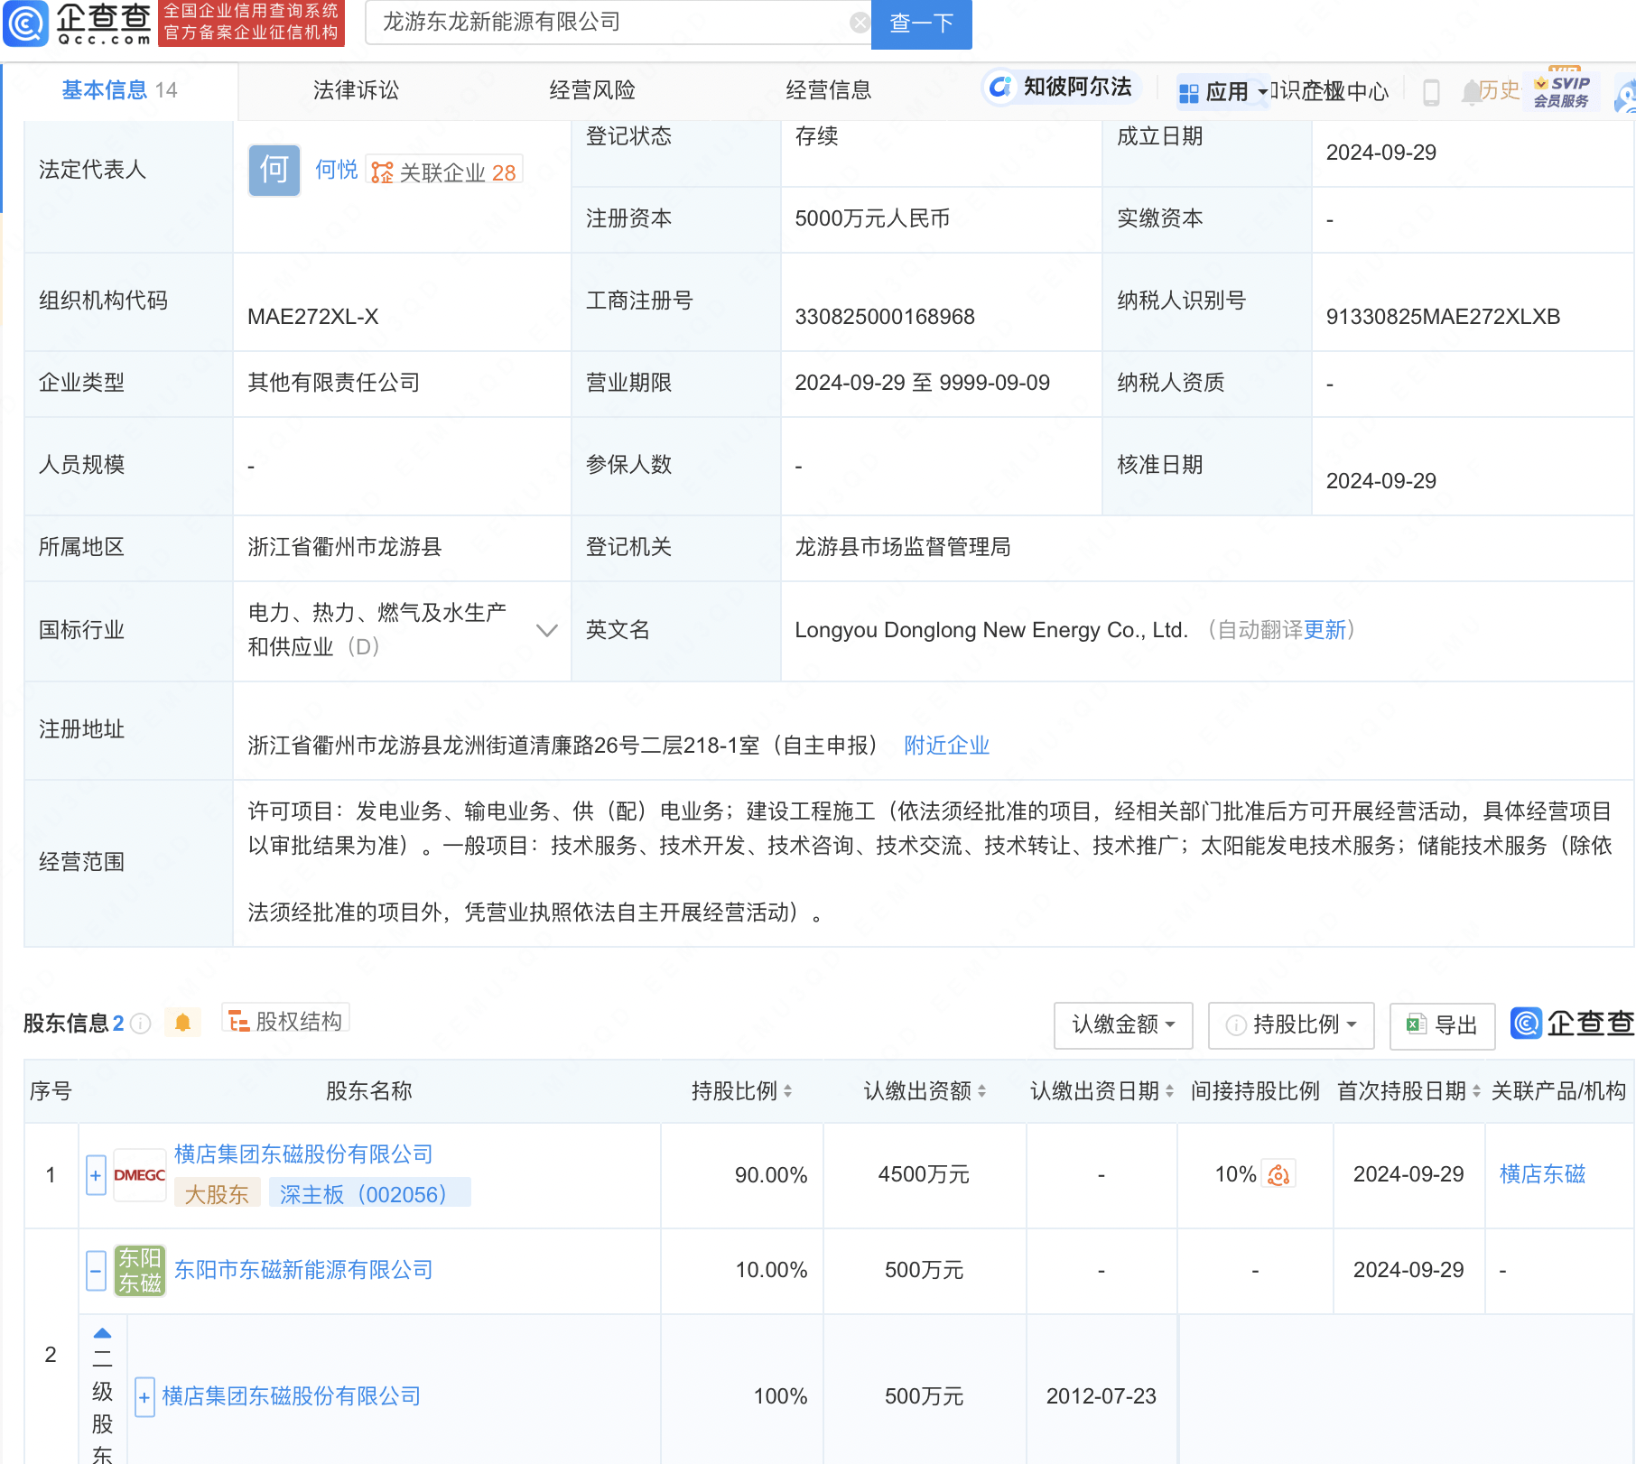Open the 基本信息 tab

pos(119,90)
